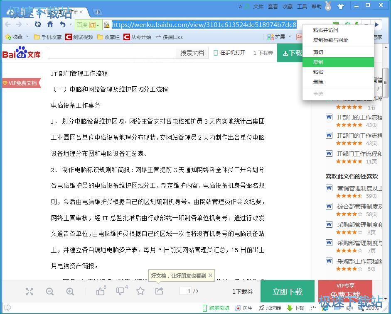Viewport: 391px width, 314px height.
Task: Open the restore-tab dropdown arrow
Action: (x=71, y=24)
